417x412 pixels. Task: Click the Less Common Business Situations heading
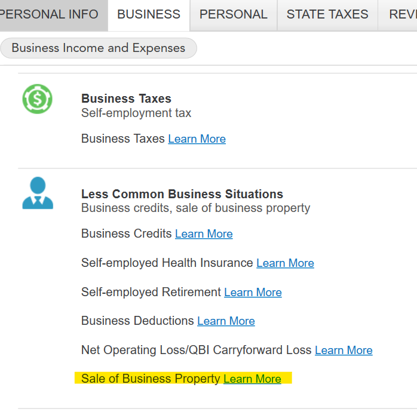pyautogui.click(x=182, y=194)
